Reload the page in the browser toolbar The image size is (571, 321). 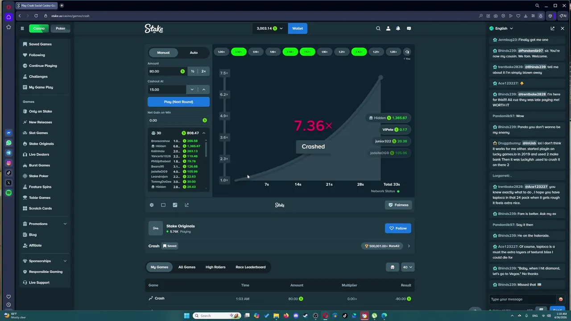click(36, 16)
